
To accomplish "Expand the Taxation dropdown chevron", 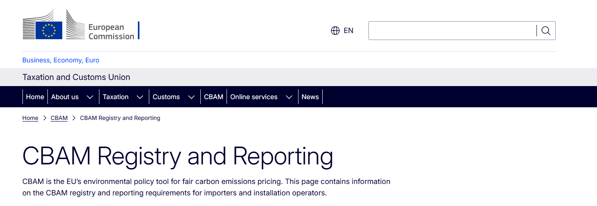I will (x=140, y=97).
